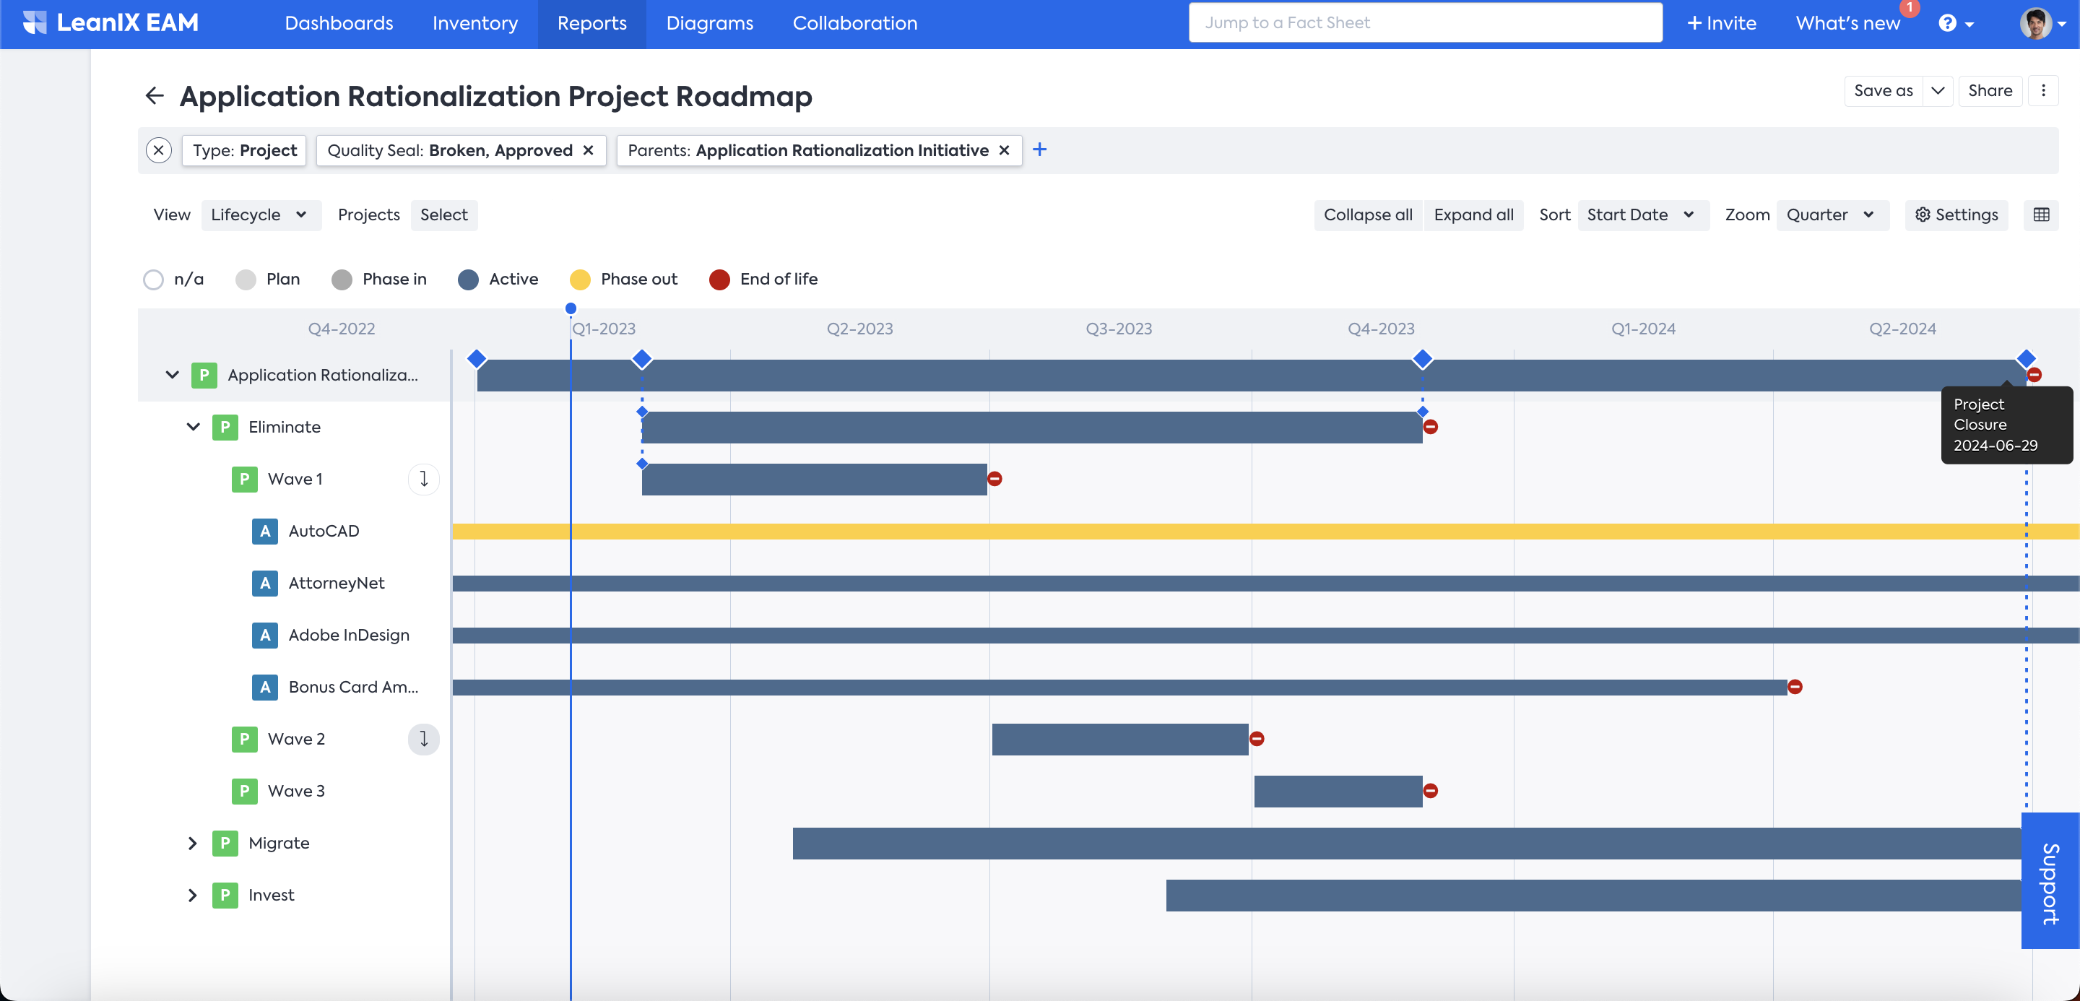Clear all filters with circled X

[159, 150]
